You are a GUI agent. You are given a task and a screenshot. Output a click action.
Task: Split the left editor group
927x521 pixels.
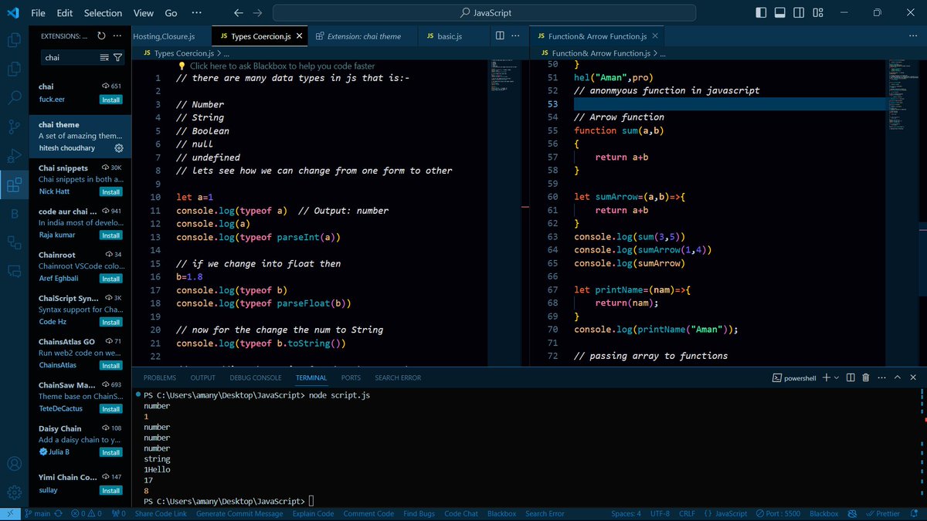(x=500, y=36)
